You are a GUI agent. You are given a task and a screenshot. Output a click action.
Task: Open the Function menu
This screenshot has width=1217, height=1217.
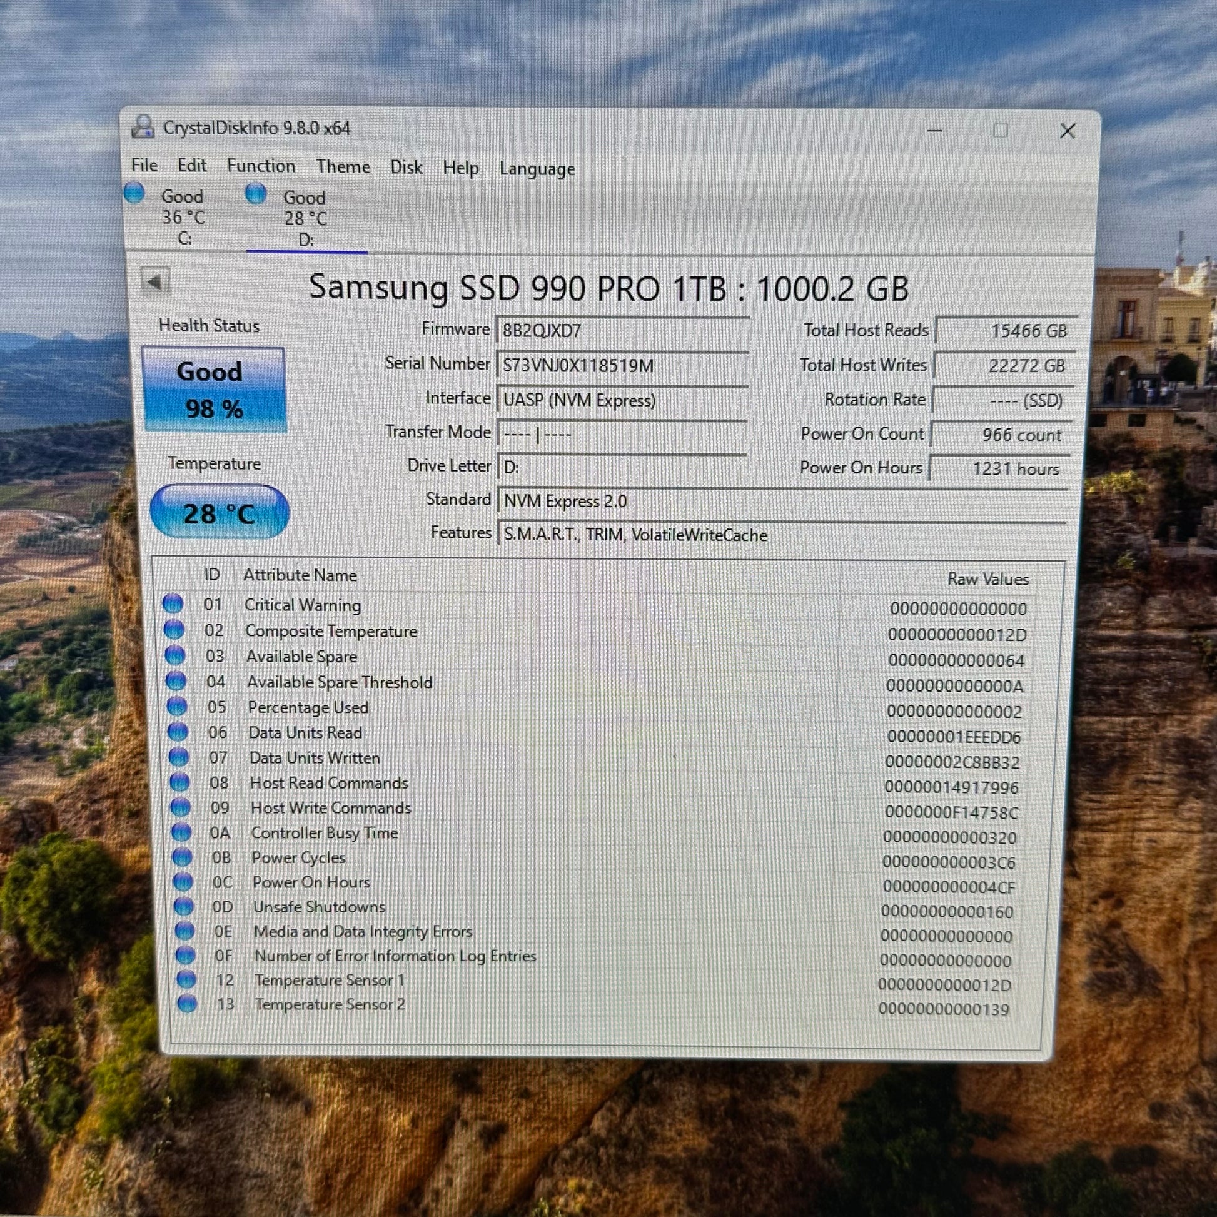pos(261,166)
